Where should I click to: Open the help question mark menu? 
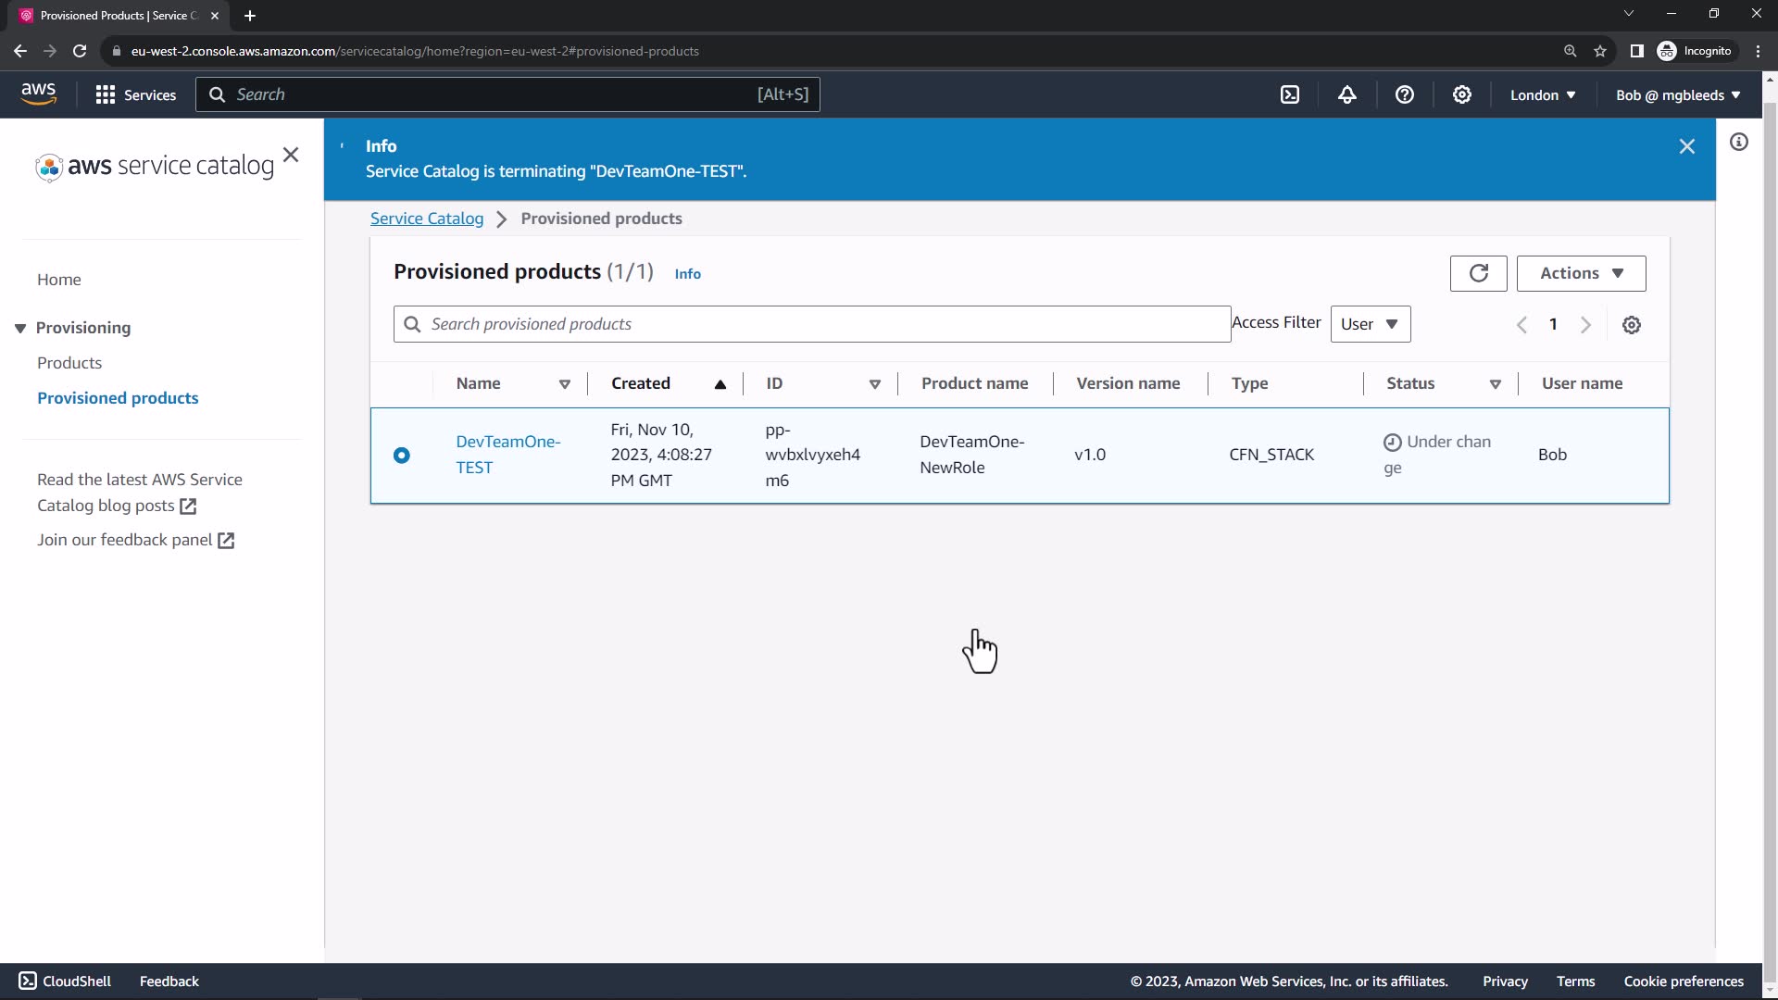[1405, 94]
